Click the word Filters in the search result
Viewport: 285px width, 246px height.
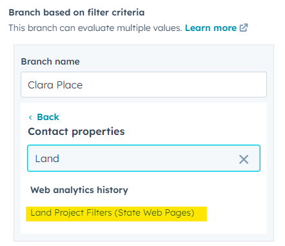[99, 212]
